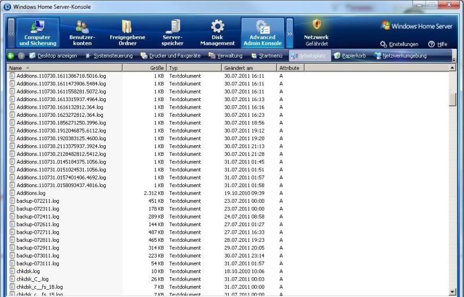Click the green back arrow button
Screen dimensions: 464x297
pyautogui.click(x=10, y=56)
